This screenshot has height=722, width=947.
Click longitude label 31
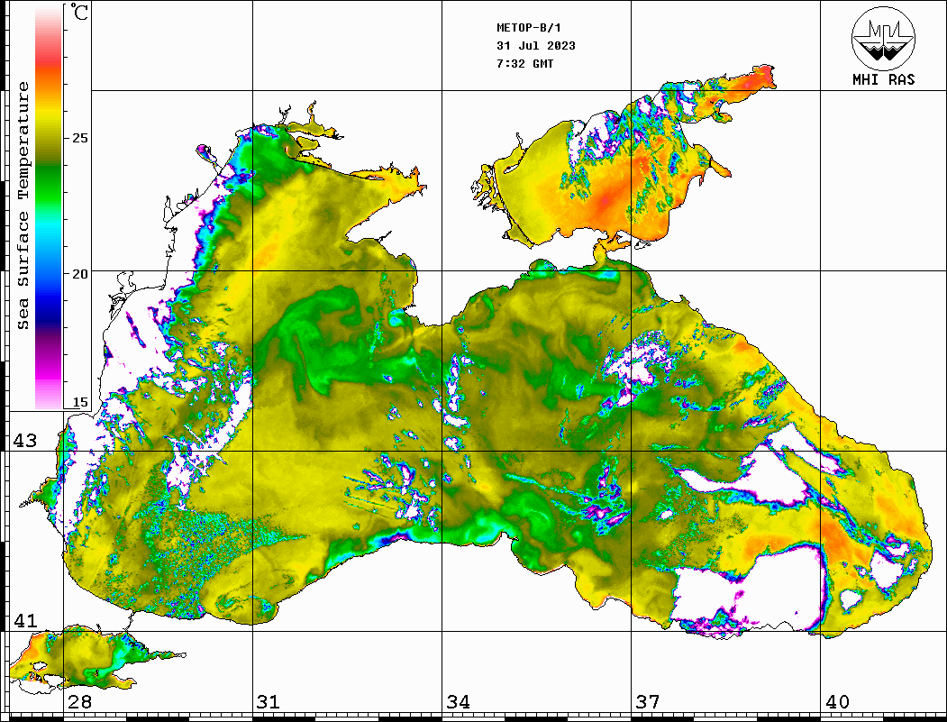(x=269, y=701)
